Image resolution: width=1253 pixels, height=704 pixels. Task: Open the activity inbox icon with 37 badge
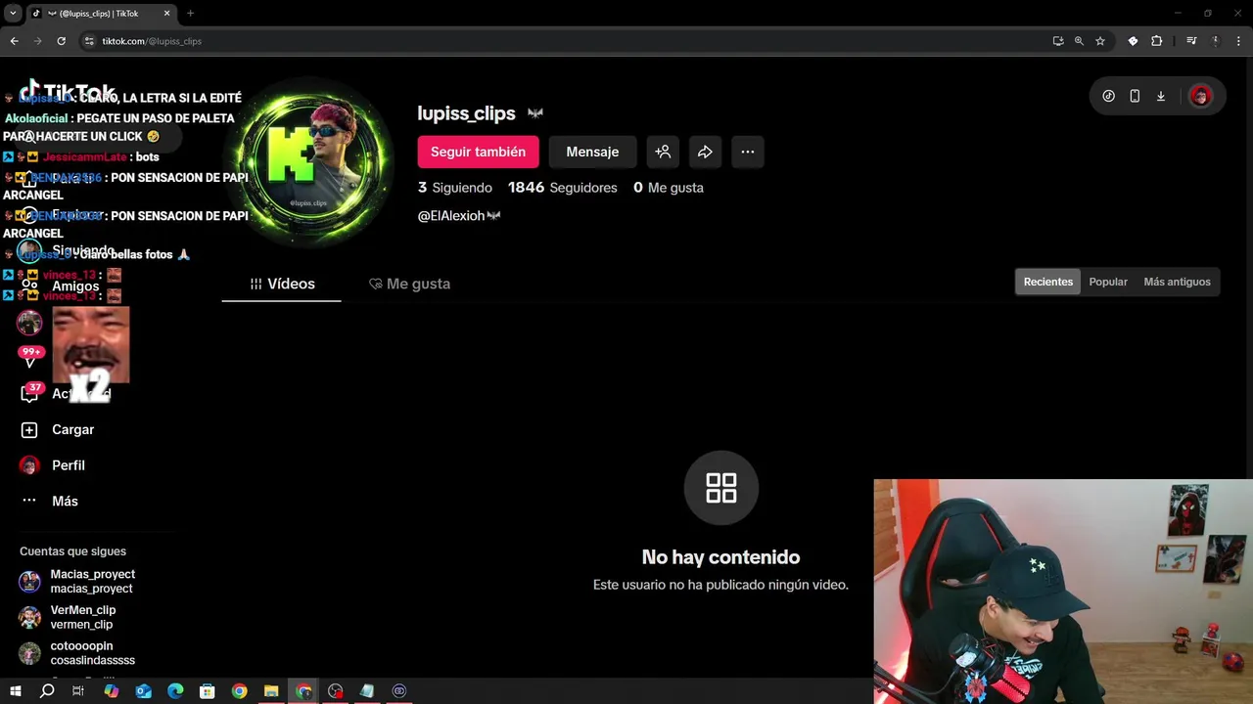29,393
